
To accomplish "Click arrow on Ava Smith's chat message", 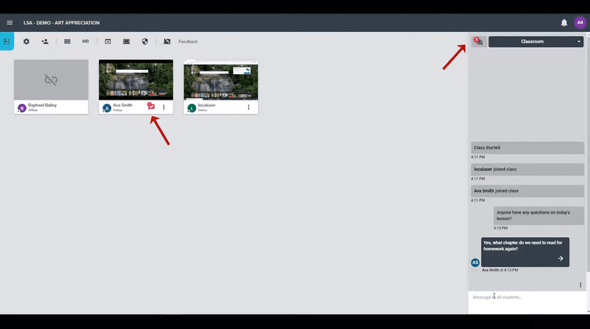I will [x=560, y=258].
